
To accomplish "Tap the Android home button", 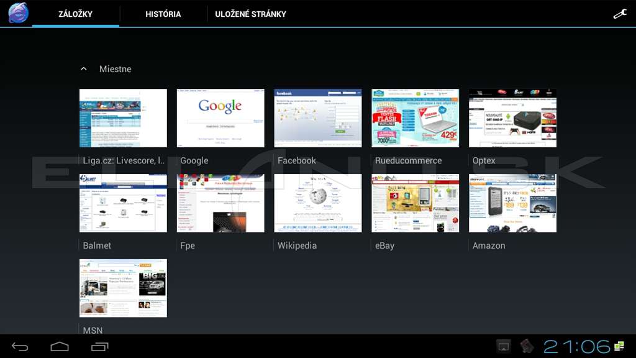I will 60,347.
